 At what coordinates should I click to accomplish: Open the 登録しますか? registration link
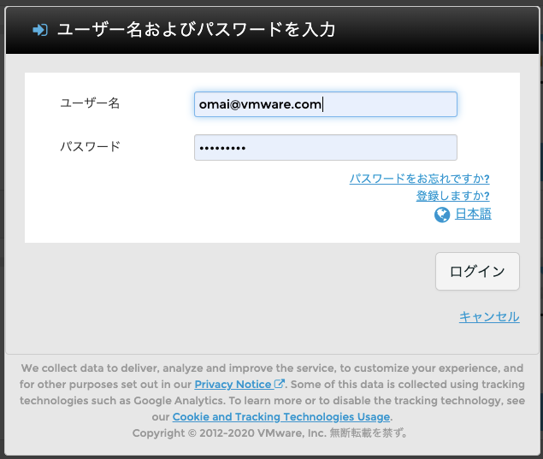[452, 196]
